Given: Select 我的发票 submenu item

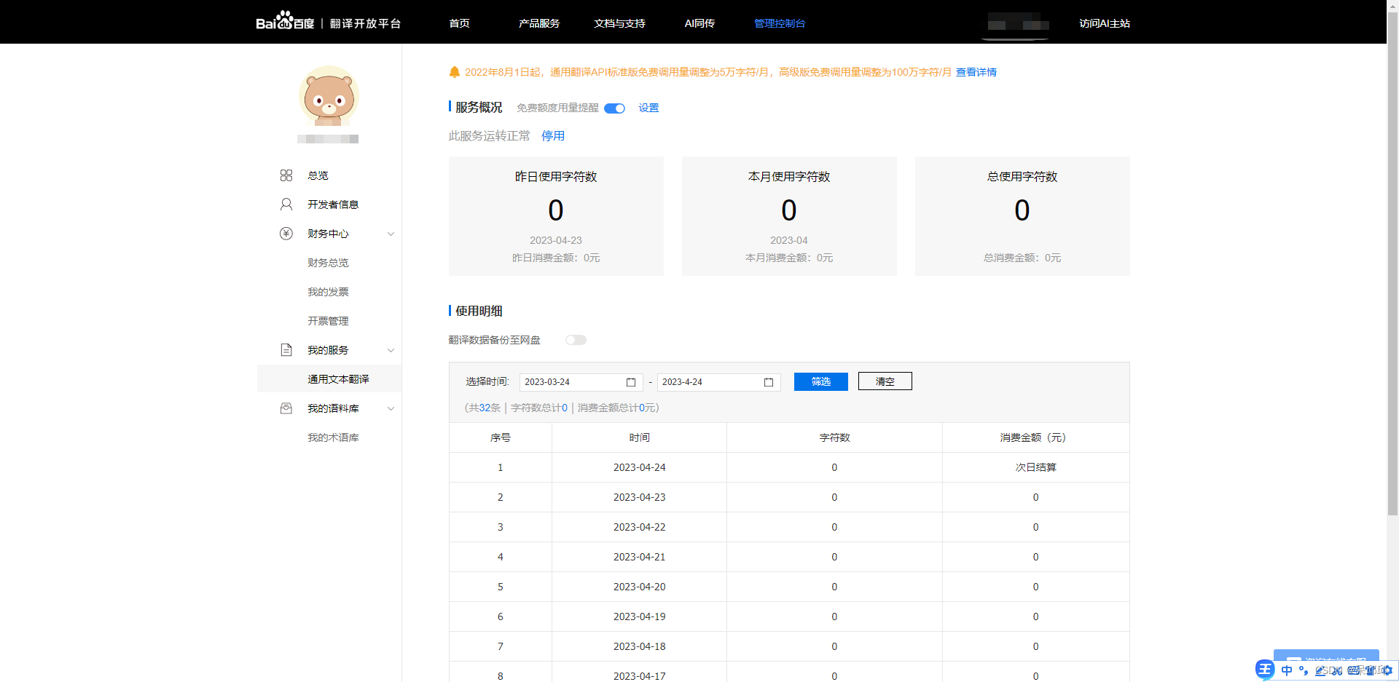Looking at the screenshot, I should [x=328, y=292].
